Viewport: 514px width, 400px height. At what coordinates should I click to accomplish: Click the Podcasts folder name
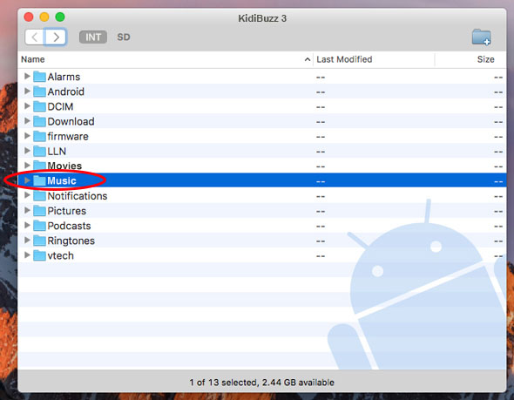(x=69, y=226)
